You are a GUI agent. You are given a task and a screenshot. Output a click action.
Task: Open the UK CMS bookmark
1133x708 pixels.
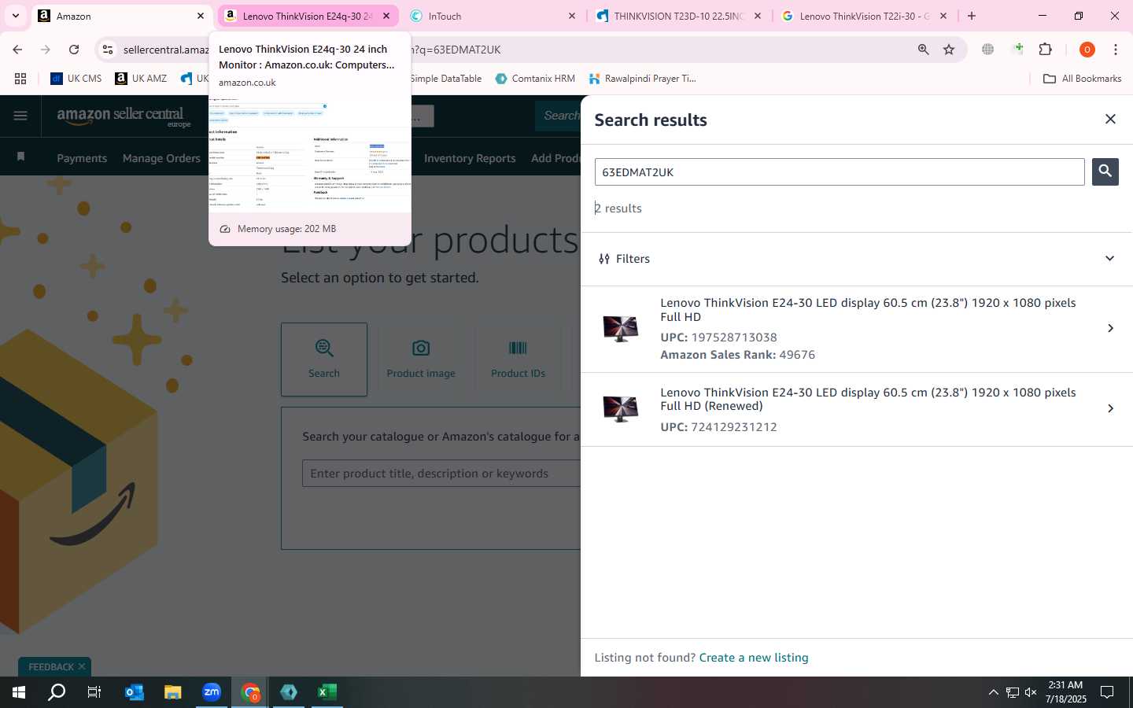(76, 79)
